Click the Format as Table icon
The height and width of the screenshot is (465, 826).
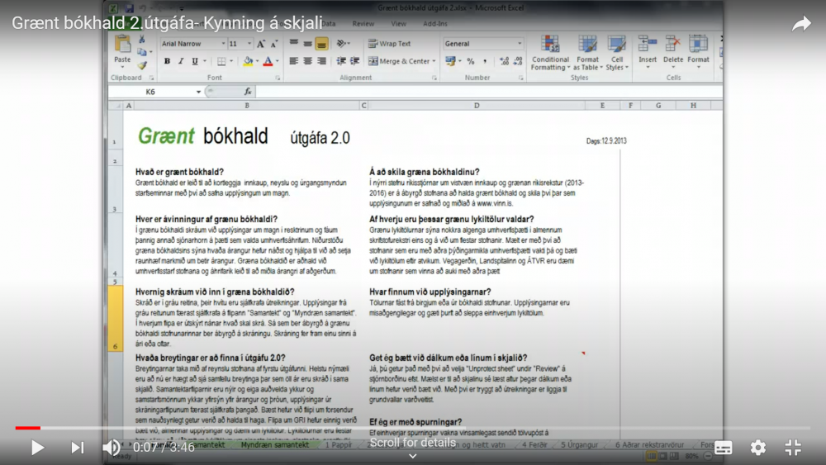point(587,52)
